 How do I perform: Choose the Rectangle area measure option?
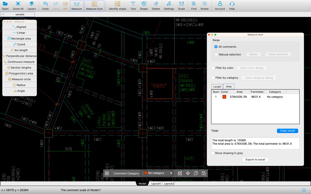point(19,38)
